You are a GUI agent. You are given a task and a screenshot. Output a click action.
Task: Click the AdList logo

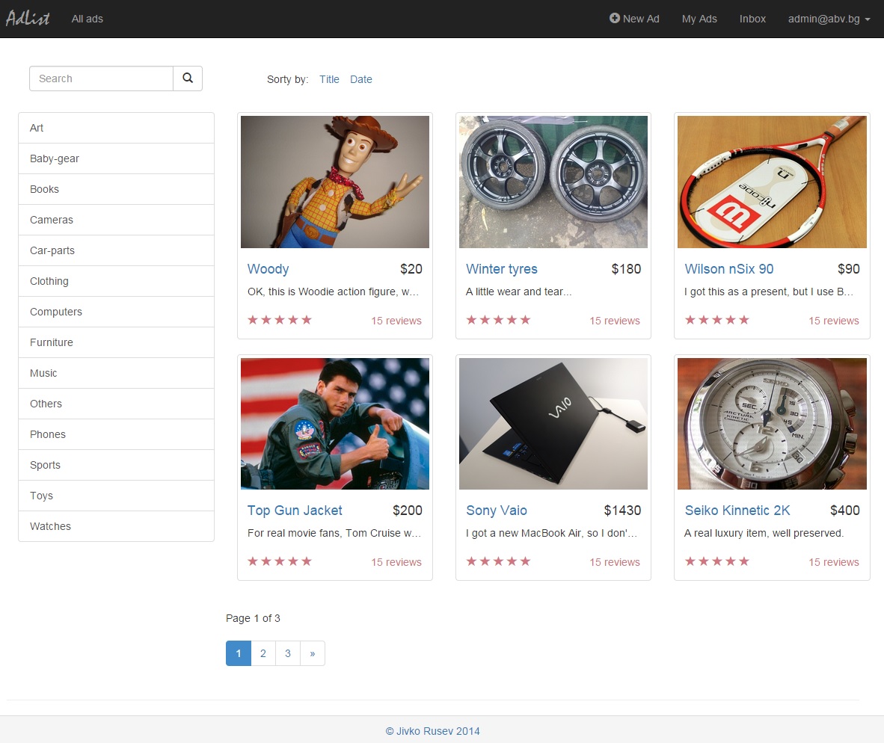[x=28, y=19]
